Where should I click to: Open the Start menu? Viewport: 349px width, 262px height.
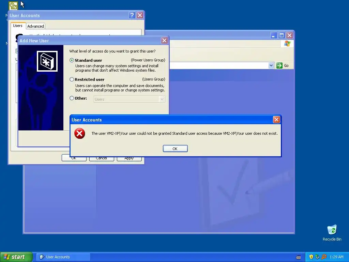click(16, 257)
